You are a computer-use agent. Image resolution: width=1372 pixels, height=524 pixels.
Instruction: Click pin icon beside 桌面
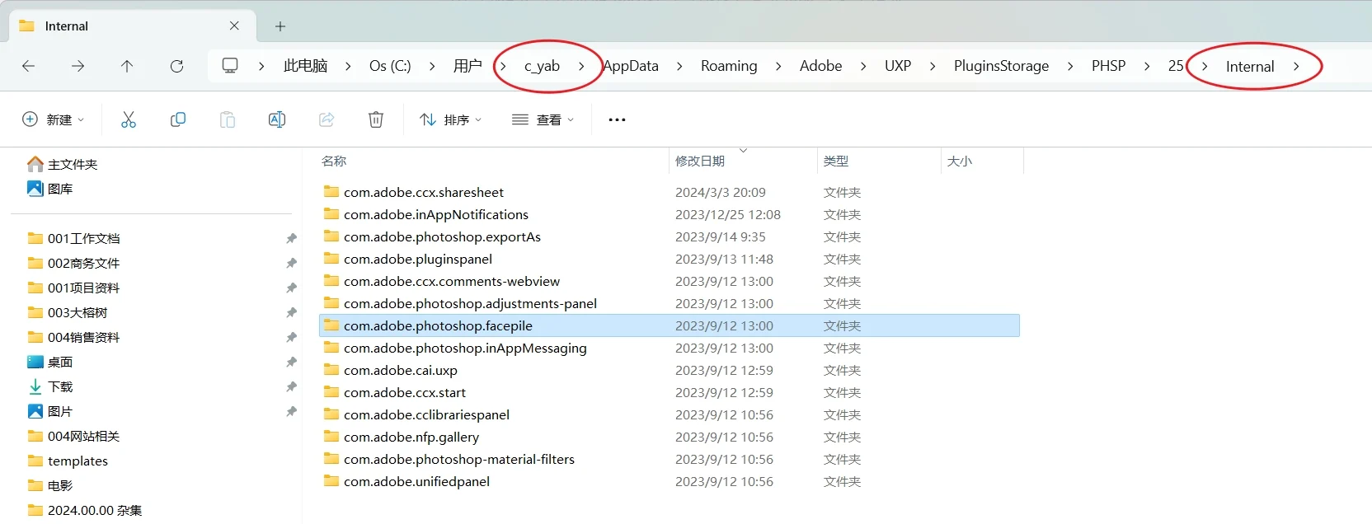coord(291,362)
